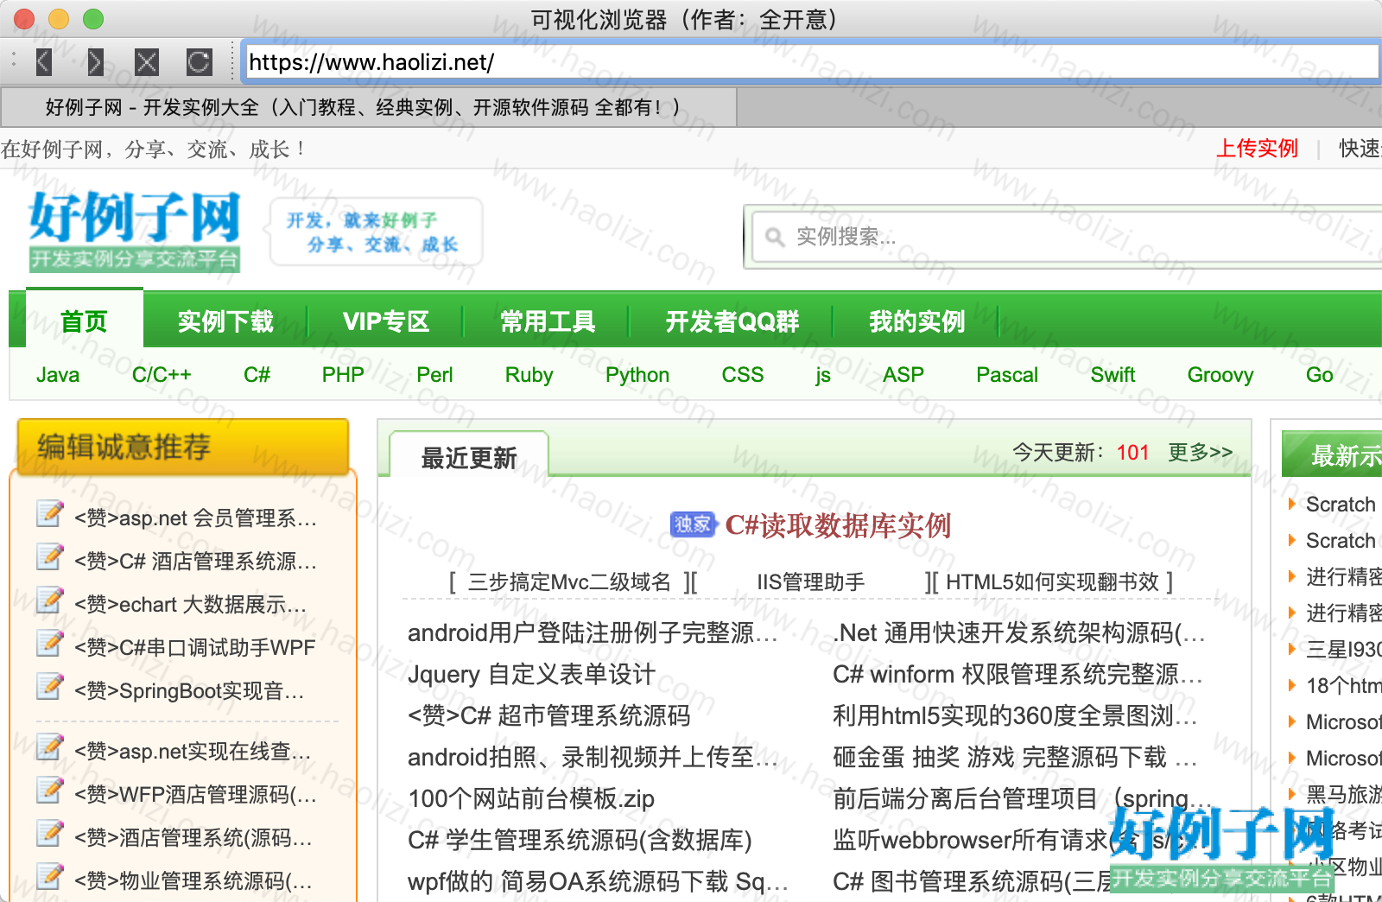This screenshot has width=1382, height=902.
Task: Click the edit icon beside 物业管理系统源码
Action: [x=50, y=877]
